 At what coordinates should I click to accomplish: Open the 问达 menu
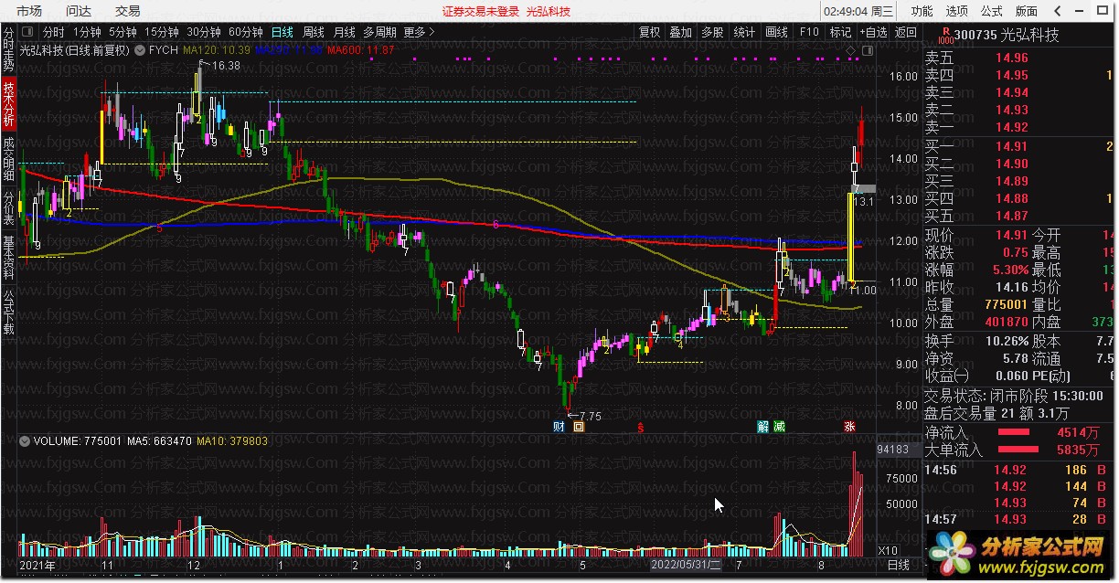[79, 11]
